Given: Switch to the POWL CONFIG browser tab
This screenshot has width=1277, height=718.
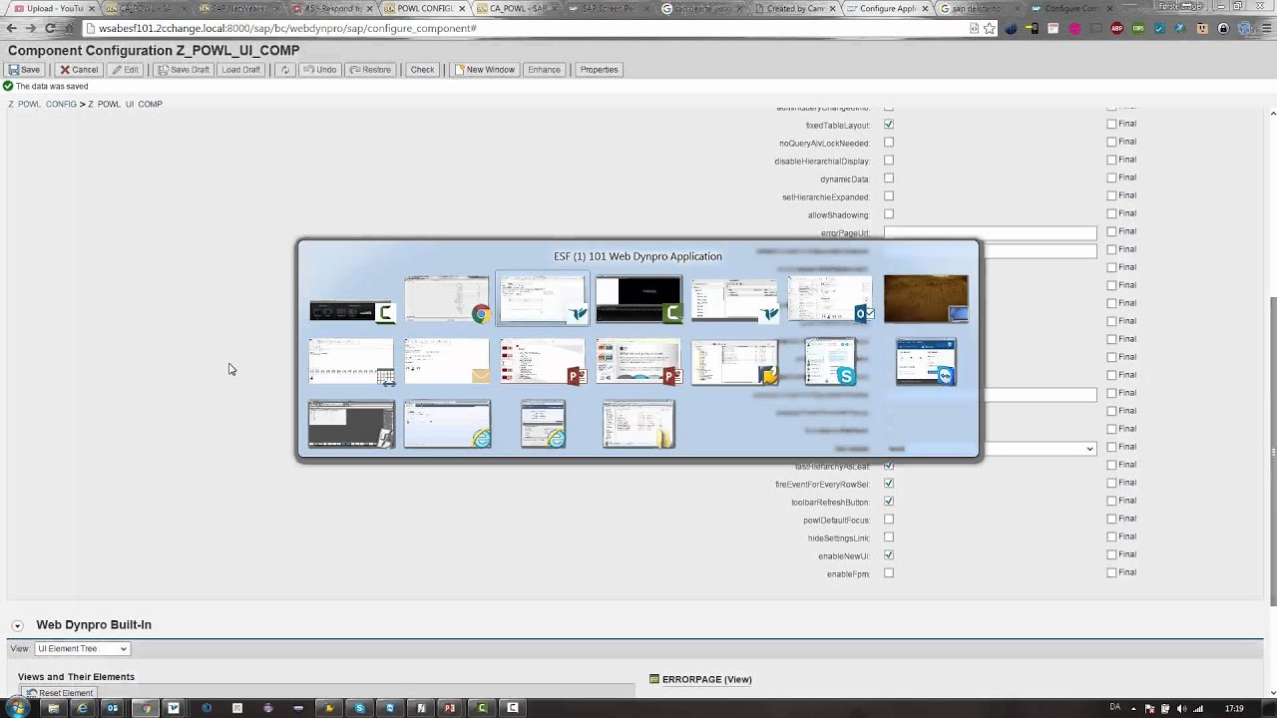Looking at the screenshot, I should pyautogui.click(x=424, y=9).
